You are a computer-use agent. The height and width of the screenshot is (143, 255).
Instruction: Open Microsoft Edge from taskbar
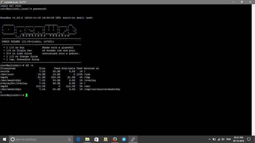78,139
